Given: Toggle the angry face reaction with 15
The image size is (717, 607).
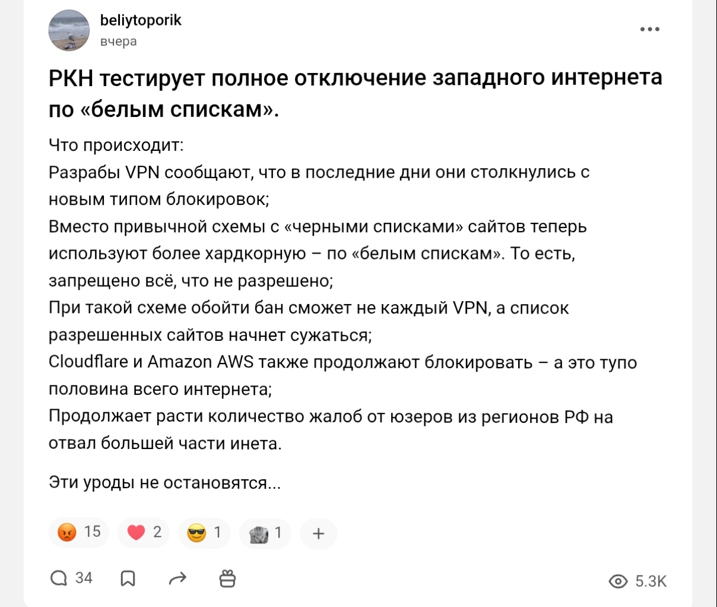Looking at the screenshot, I should tap(79, 532).
